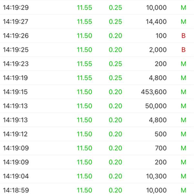
Task: Click the 10,300 volume value
Action: [156, 176]
